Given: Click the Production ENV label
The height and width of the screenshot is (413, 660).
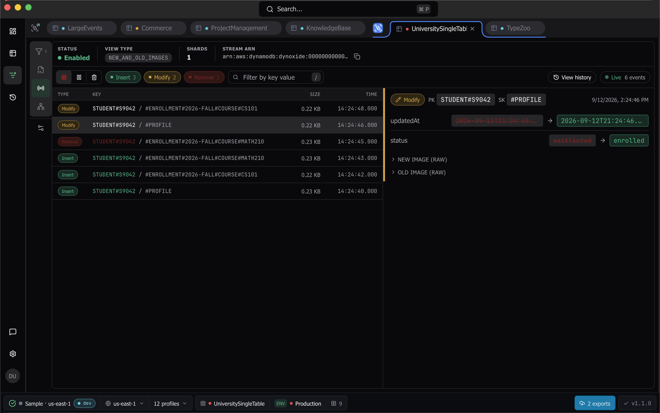Looking at the screenshot, I should coord(298,403).
